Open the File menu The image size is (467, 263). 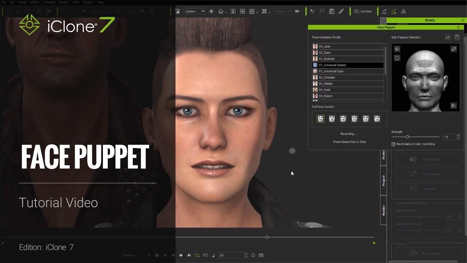tap(4, 2)
